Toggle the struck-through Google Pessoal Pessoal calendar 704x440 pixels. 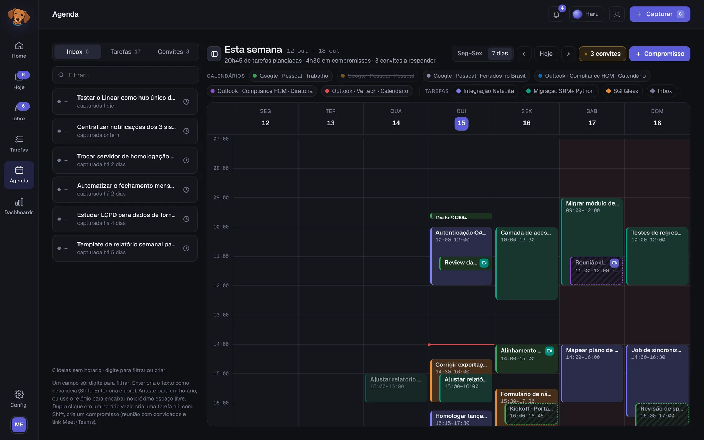coord(377,76)
